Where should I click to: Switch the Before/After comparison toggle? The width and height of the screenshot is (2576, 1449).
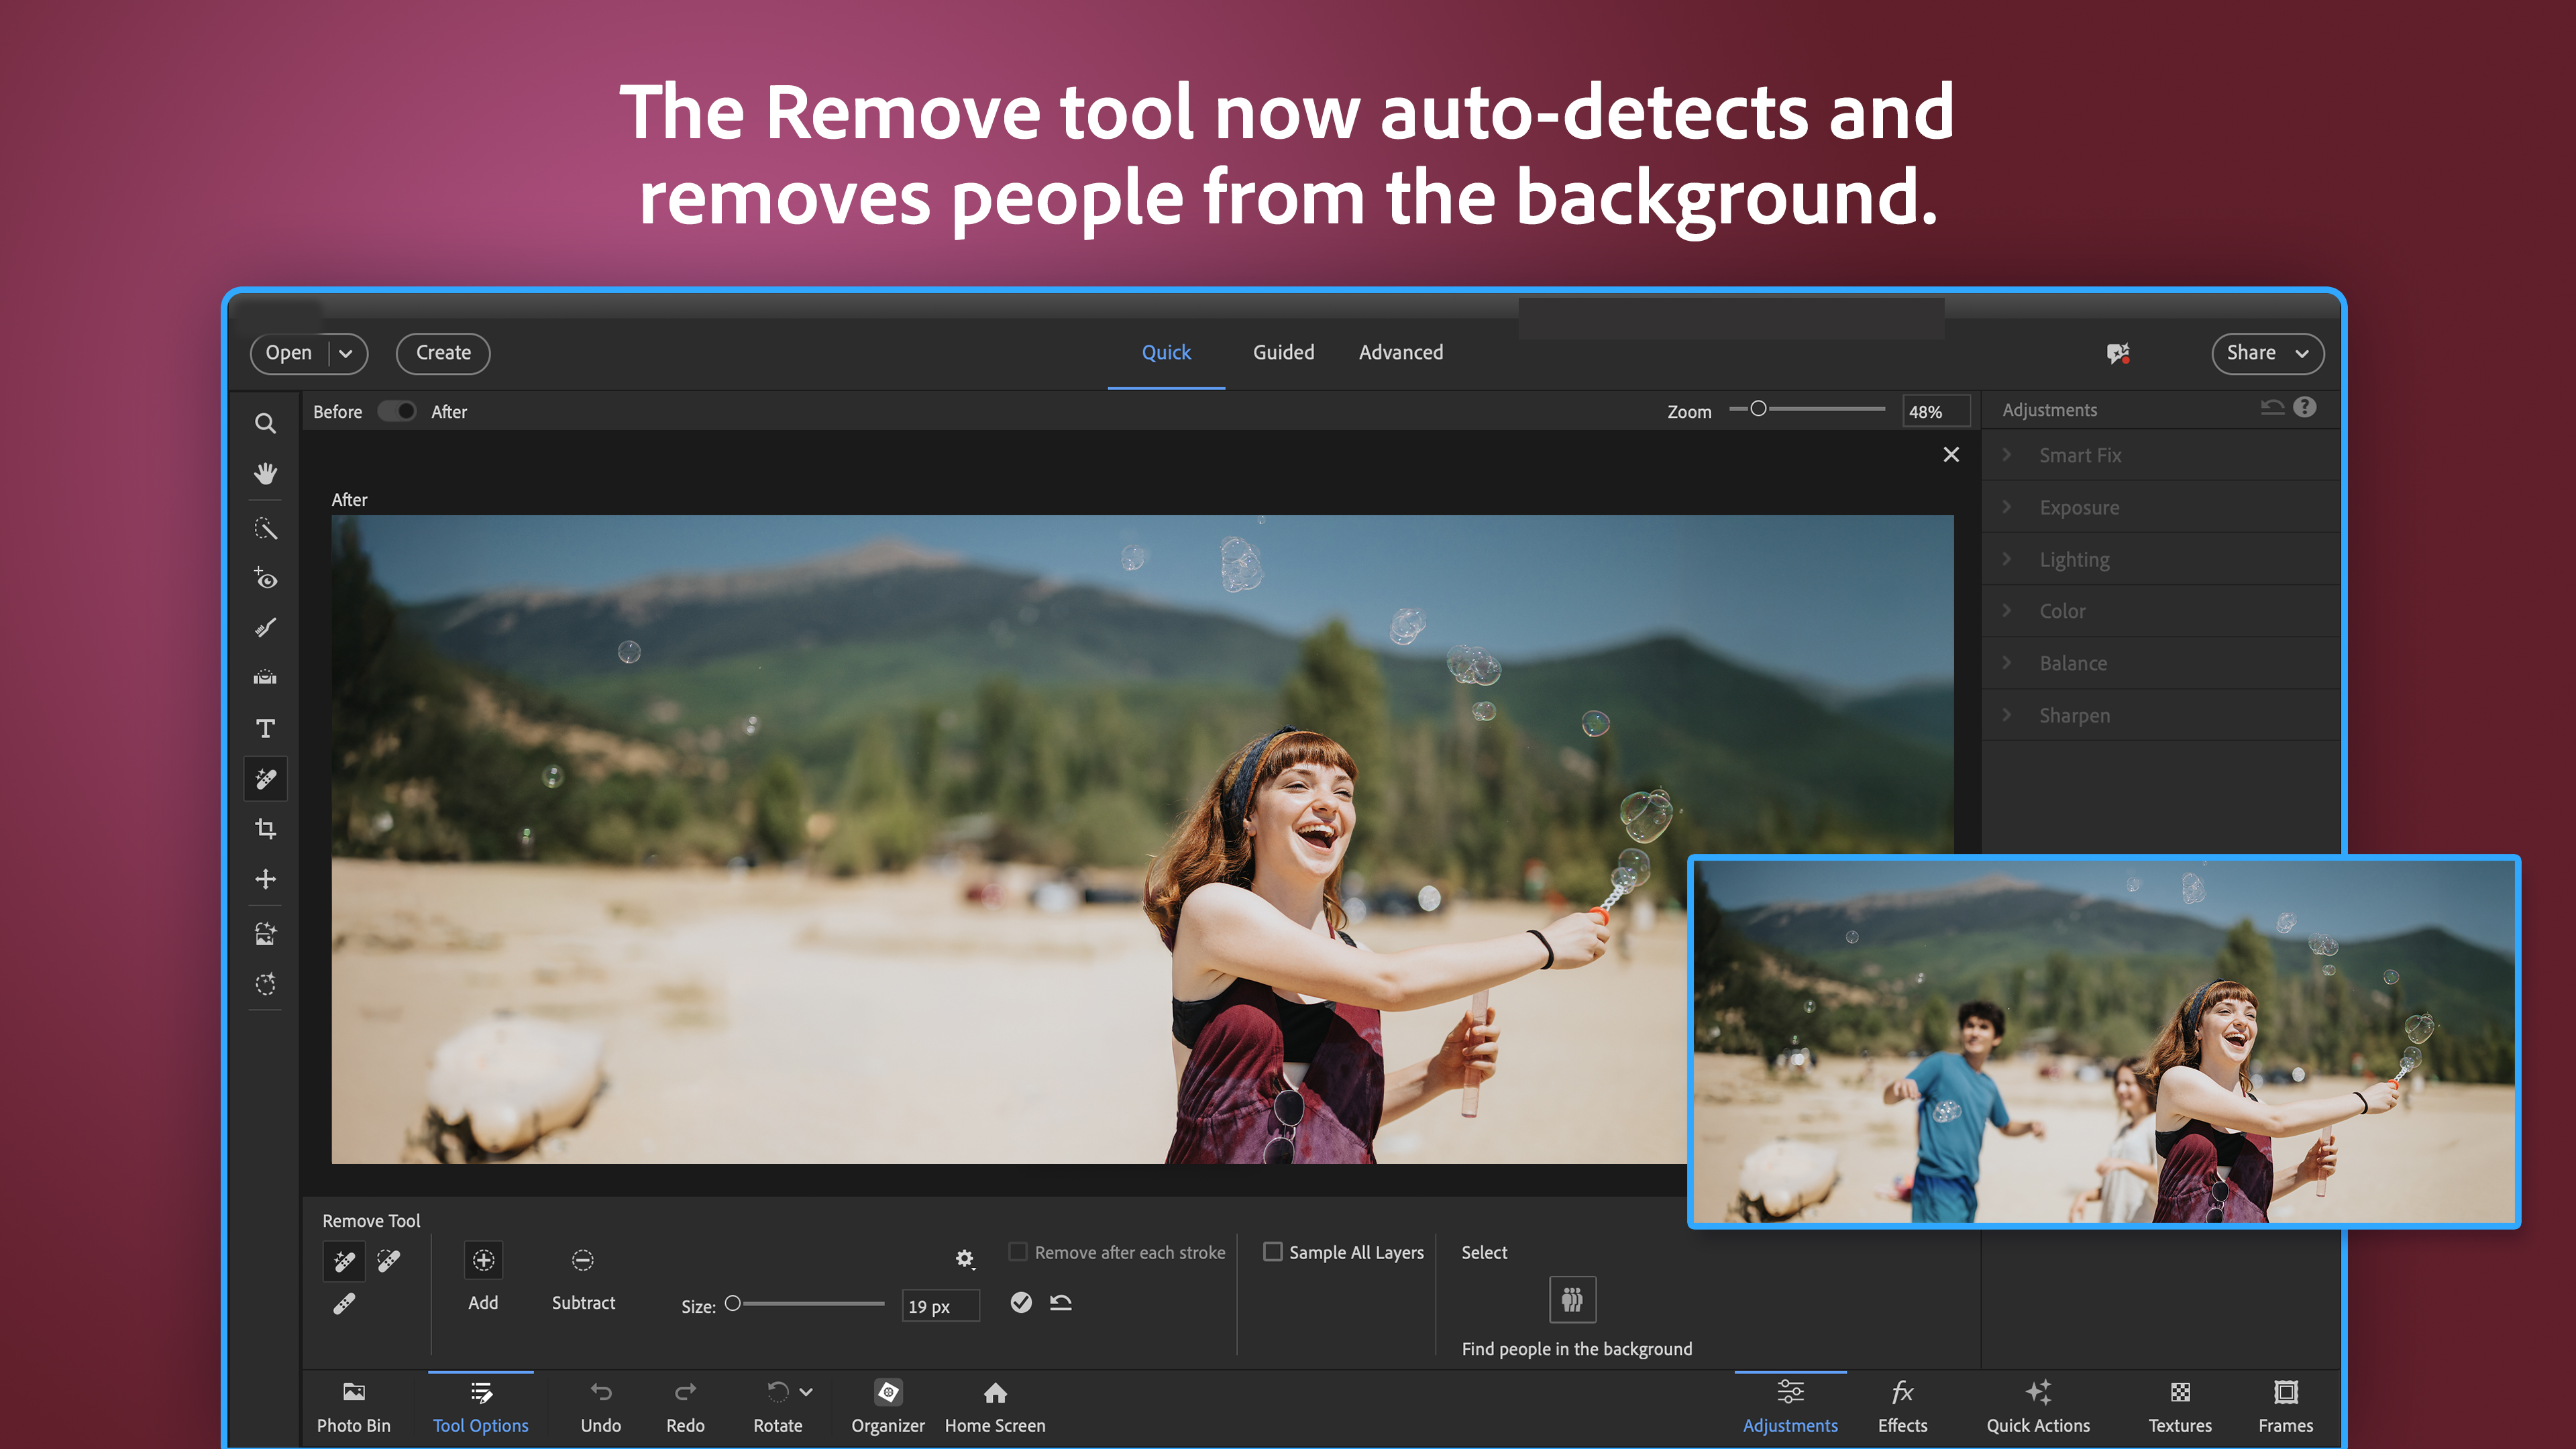point(397,411)
